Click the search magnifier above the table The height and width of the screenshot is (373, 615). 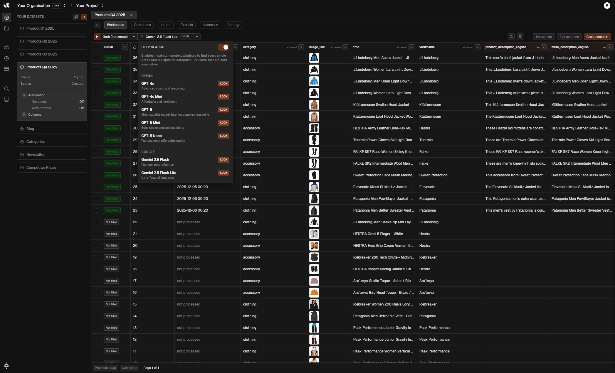pos(511,36)
